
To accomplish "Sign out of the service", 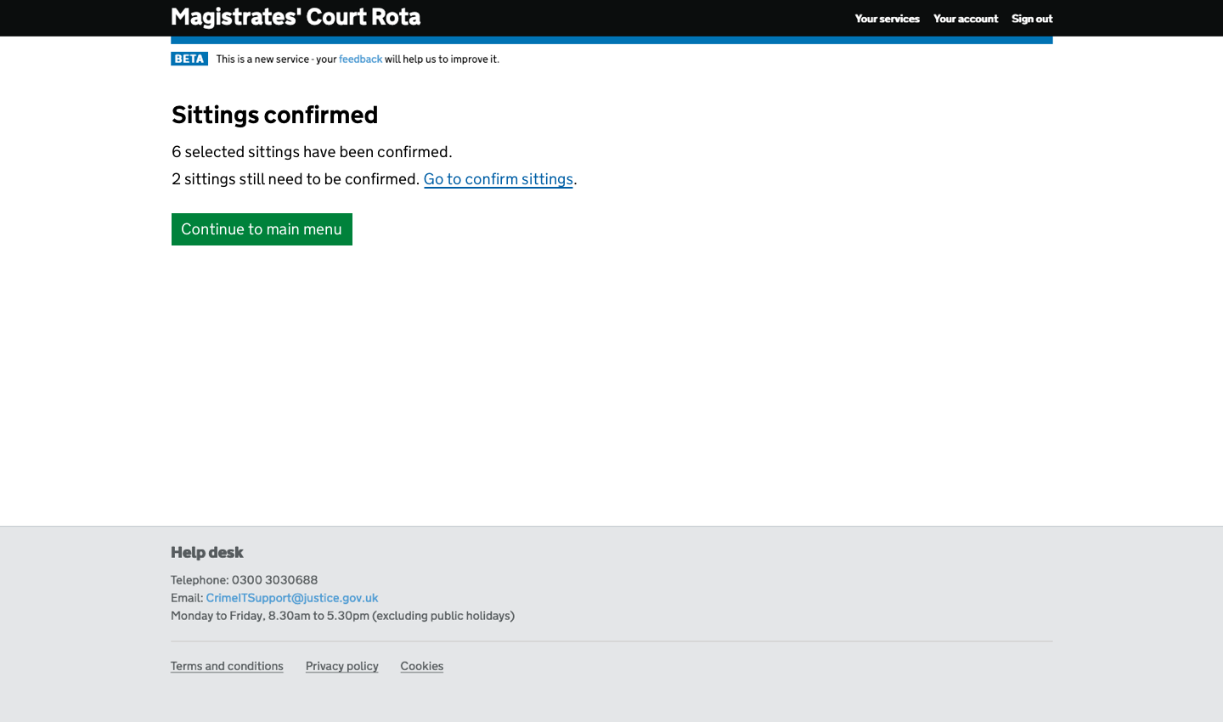I will (x=1031, y=19).
